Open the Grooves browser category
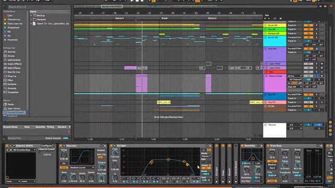 [12, 88]
